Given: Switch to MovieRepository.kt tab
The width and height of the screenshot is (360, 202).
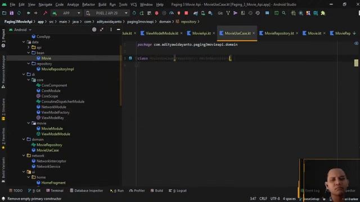Looking at the screenshot, I should point(279,34).
